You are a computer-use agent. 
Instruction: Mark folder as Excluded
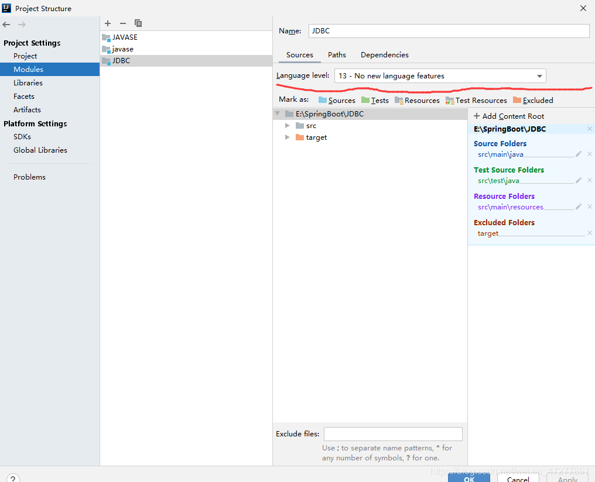click(x=533, y=101)
